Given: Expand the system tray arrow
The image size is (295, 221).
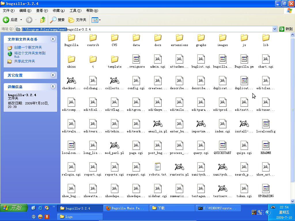Looking at the screenshot, I should (x=268, y=213).
